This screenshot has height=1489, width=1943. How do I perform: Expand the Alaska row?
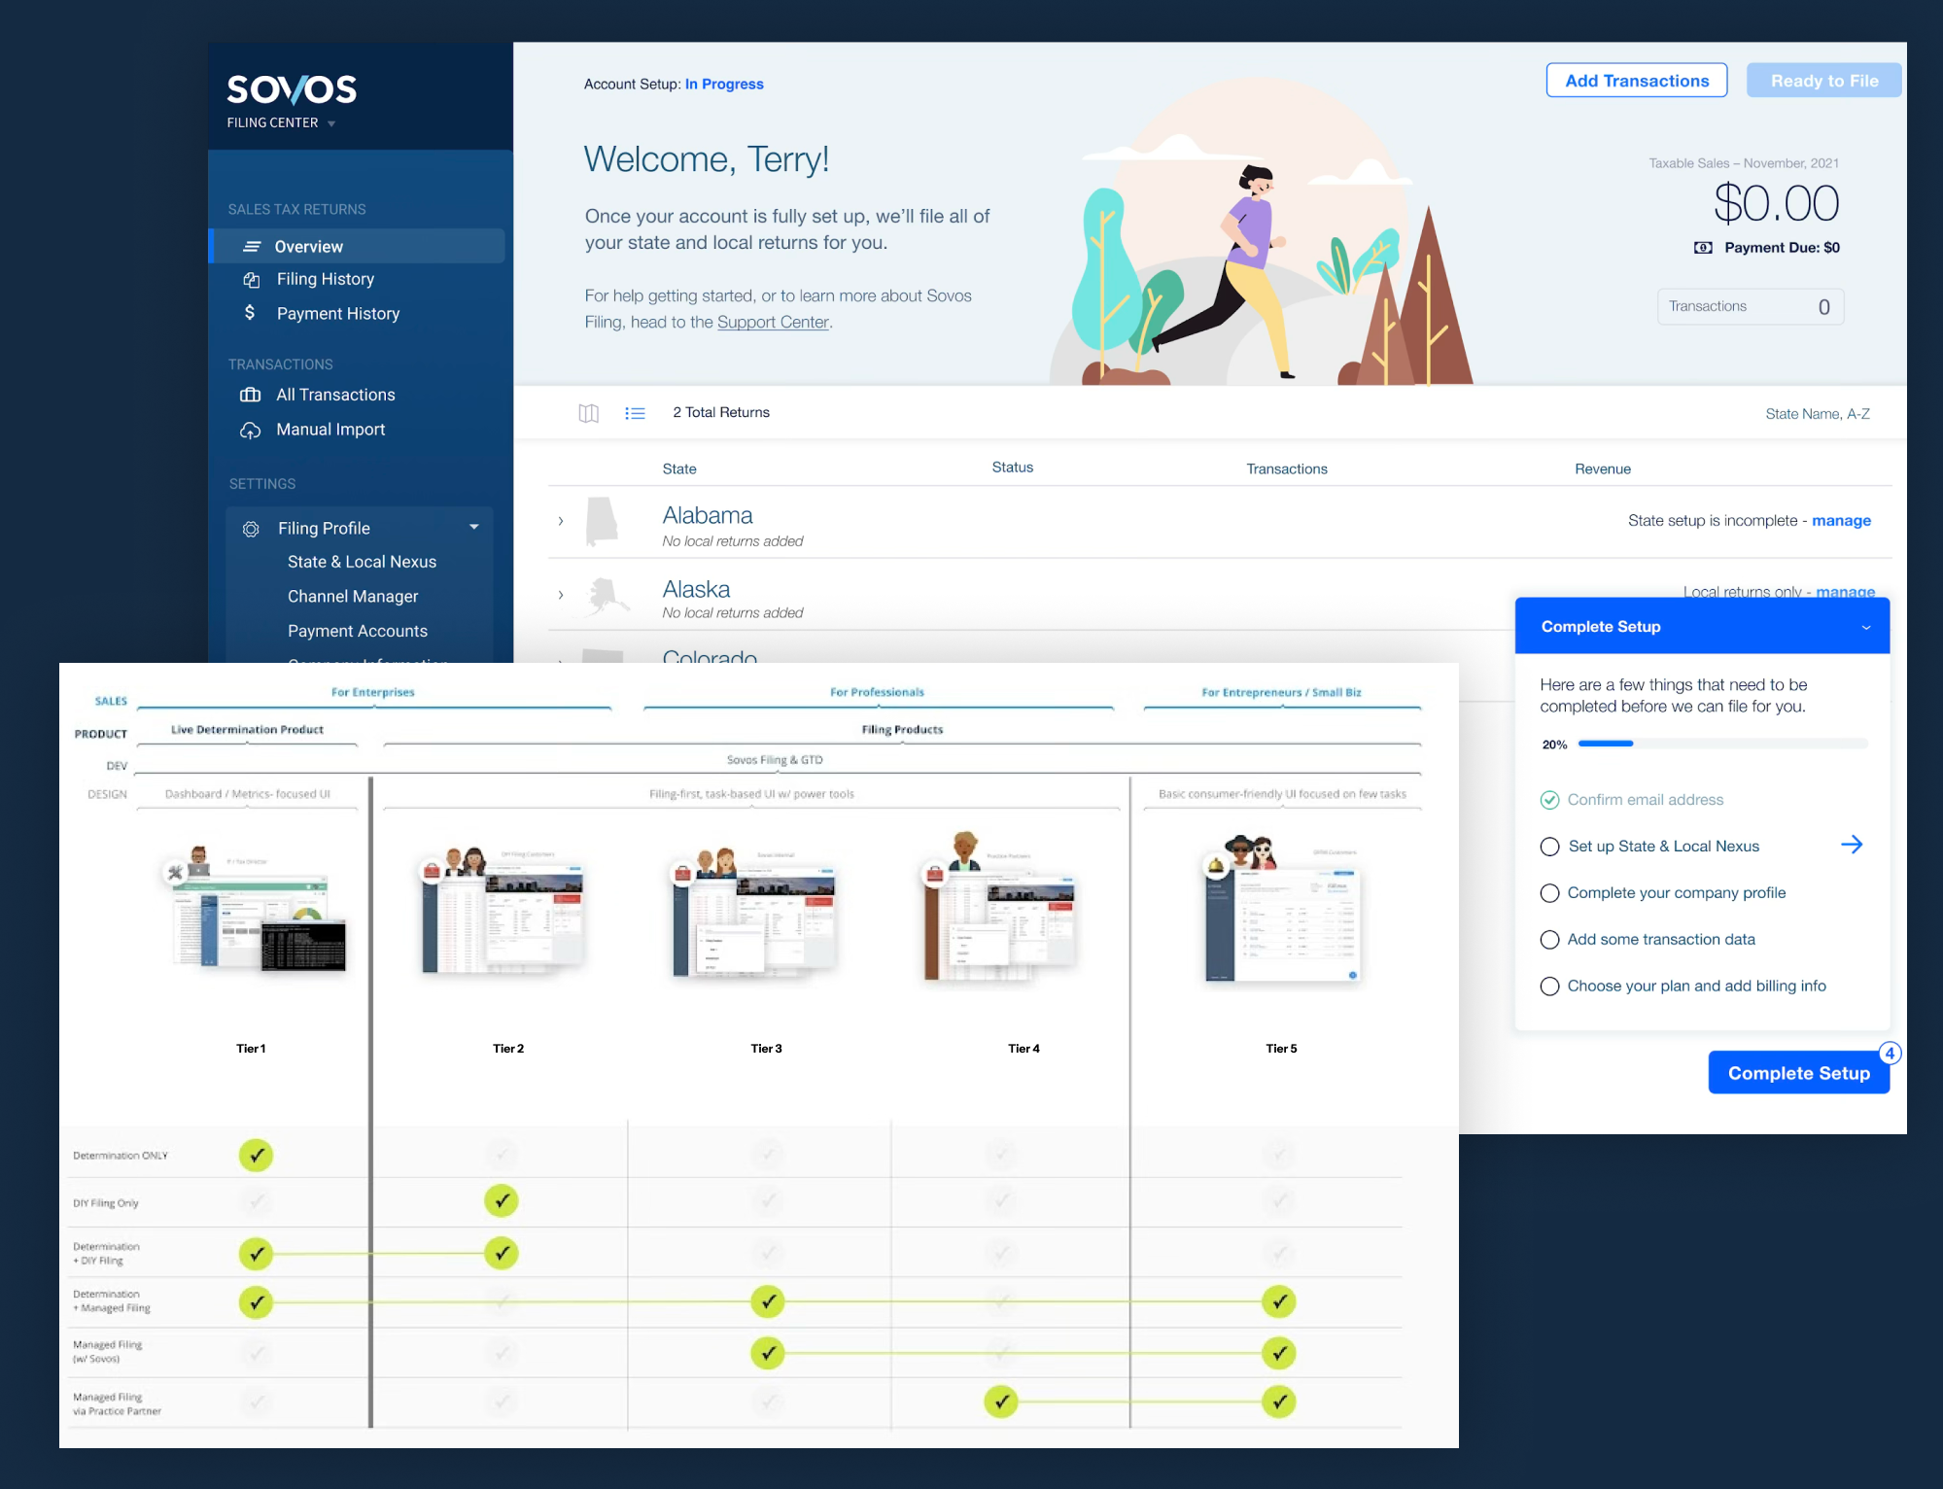(x=561, y=595)
